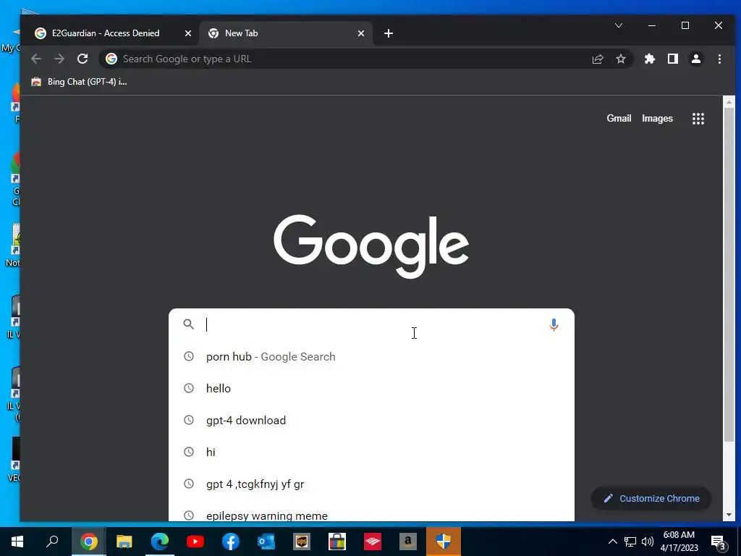741x556 pixels.
Task: Reload the page with the refresh icon
Action: point(82,59)
